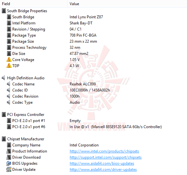
Task: Click the Package Size chip icon
Action: pyautogui.click(x=9, y=41)
